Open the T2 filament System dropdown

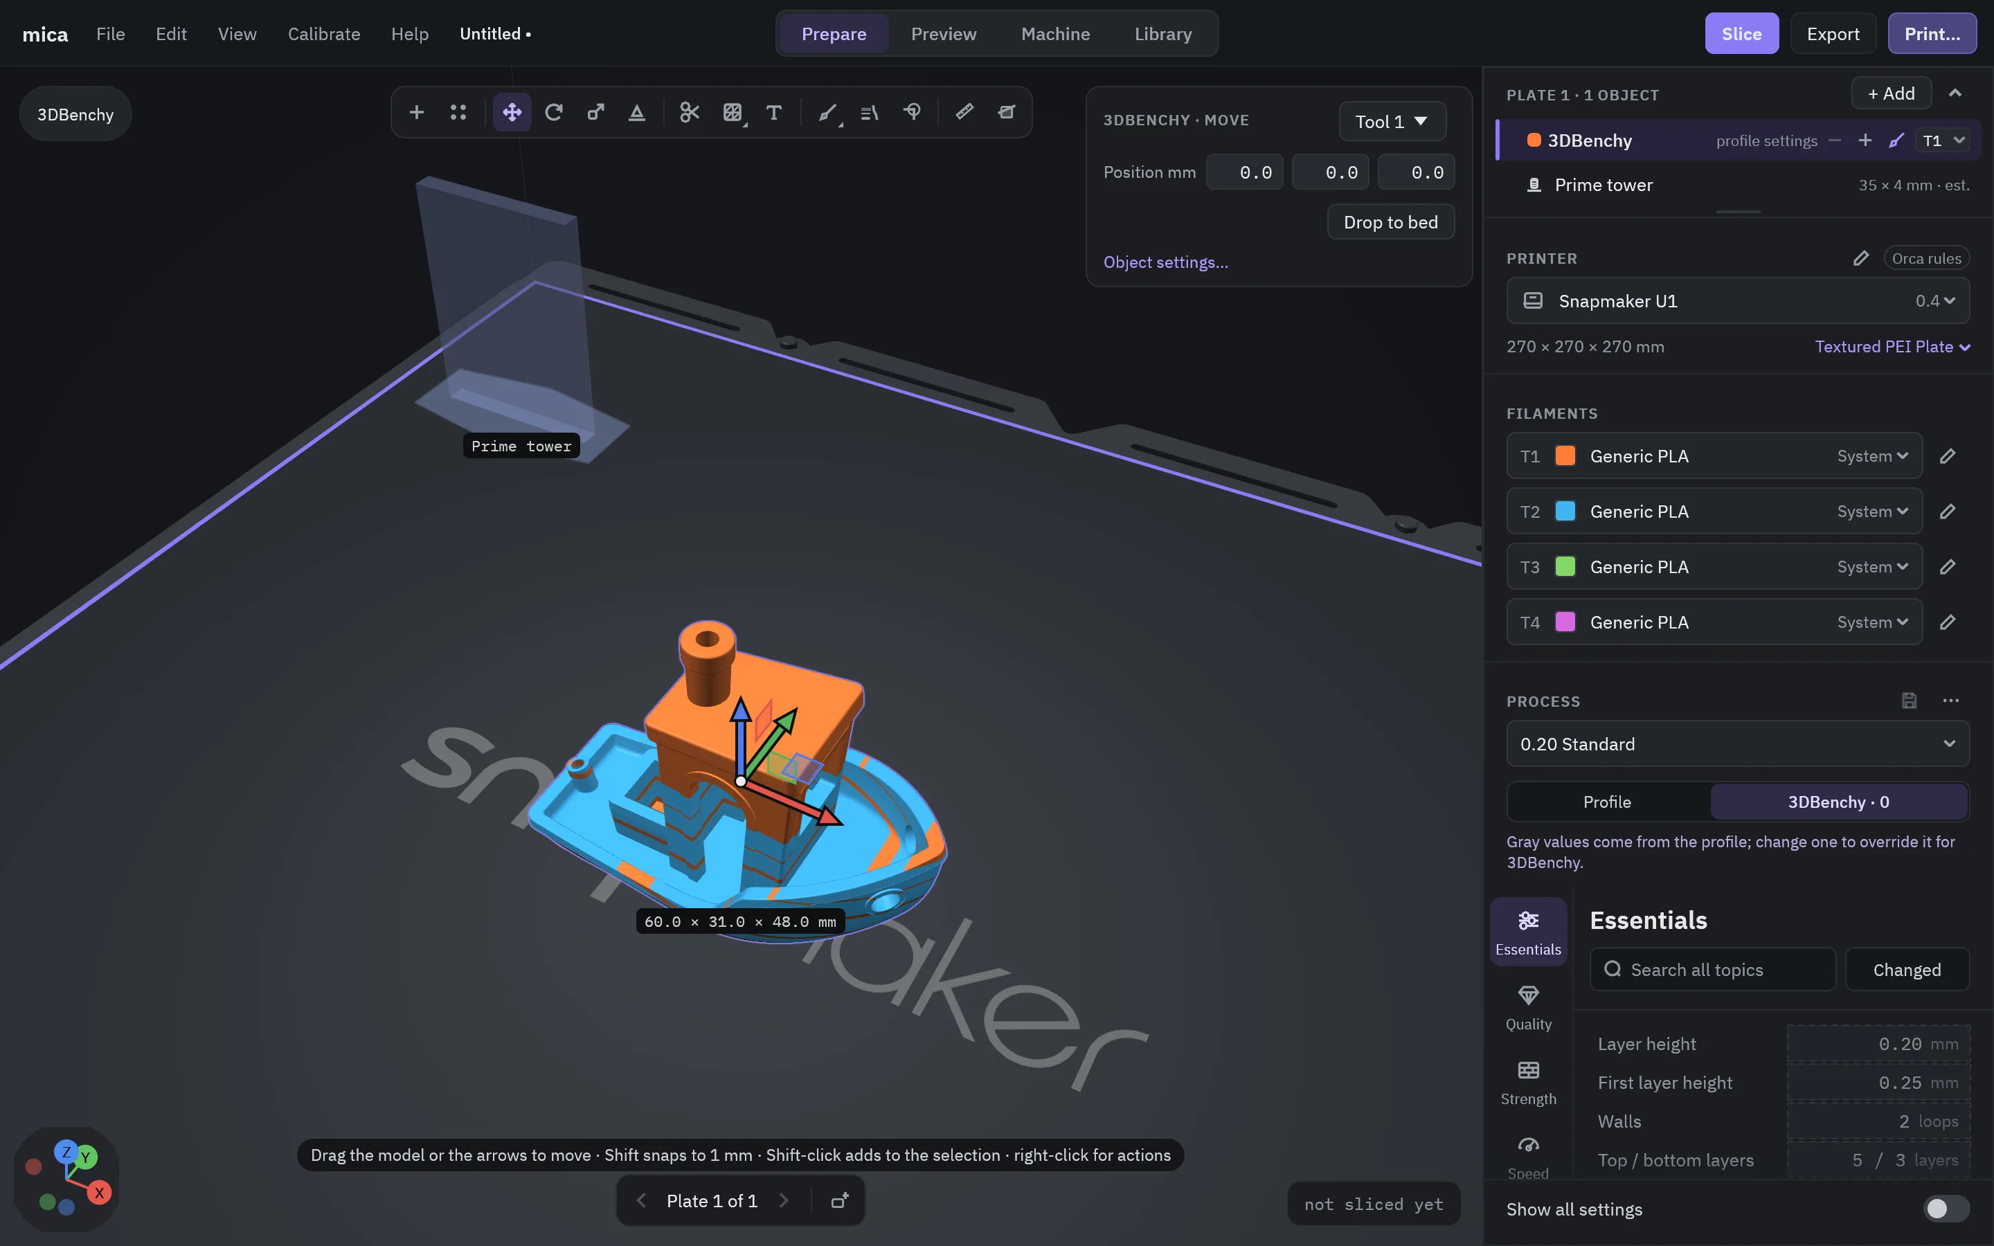(x=1872, y=512)
